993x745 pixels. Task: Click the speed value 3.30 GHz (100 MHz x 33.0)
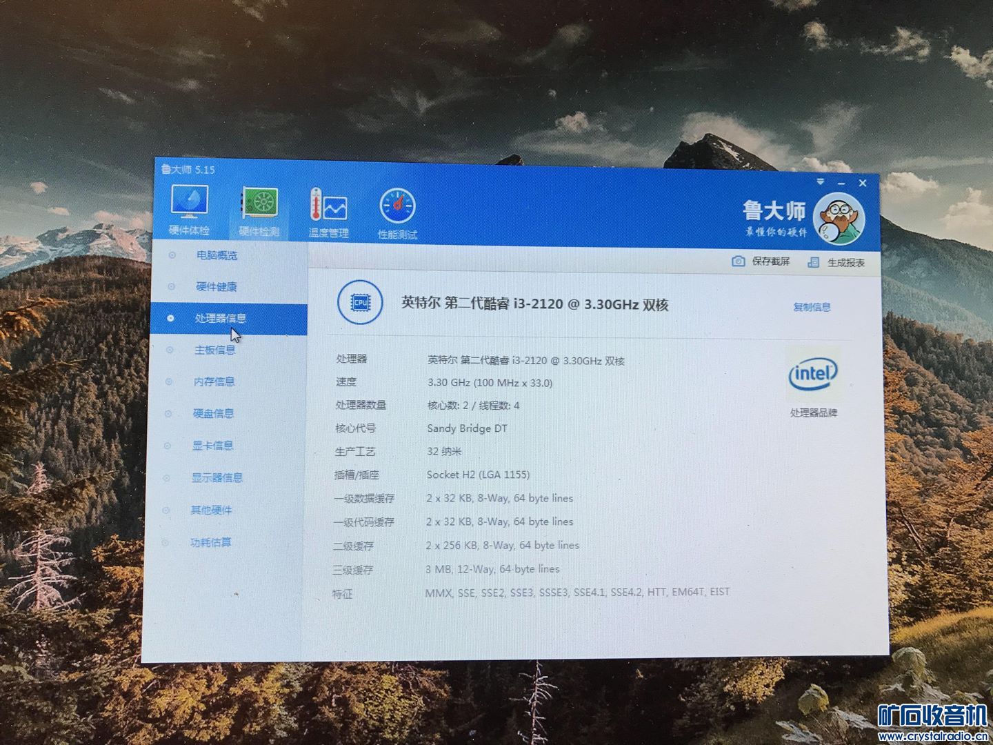(x=490, y=383)
